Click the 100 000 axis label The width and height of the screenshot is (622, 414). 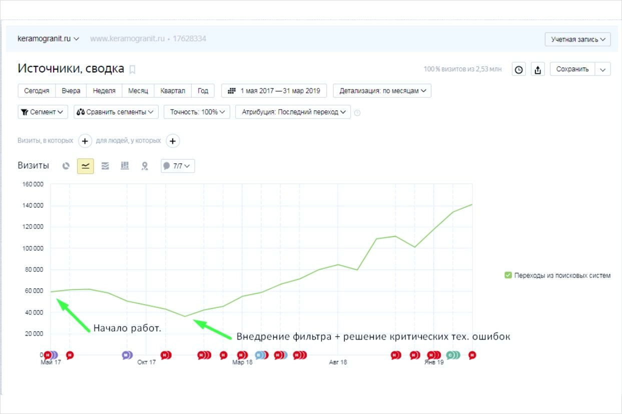pos(34,248)
